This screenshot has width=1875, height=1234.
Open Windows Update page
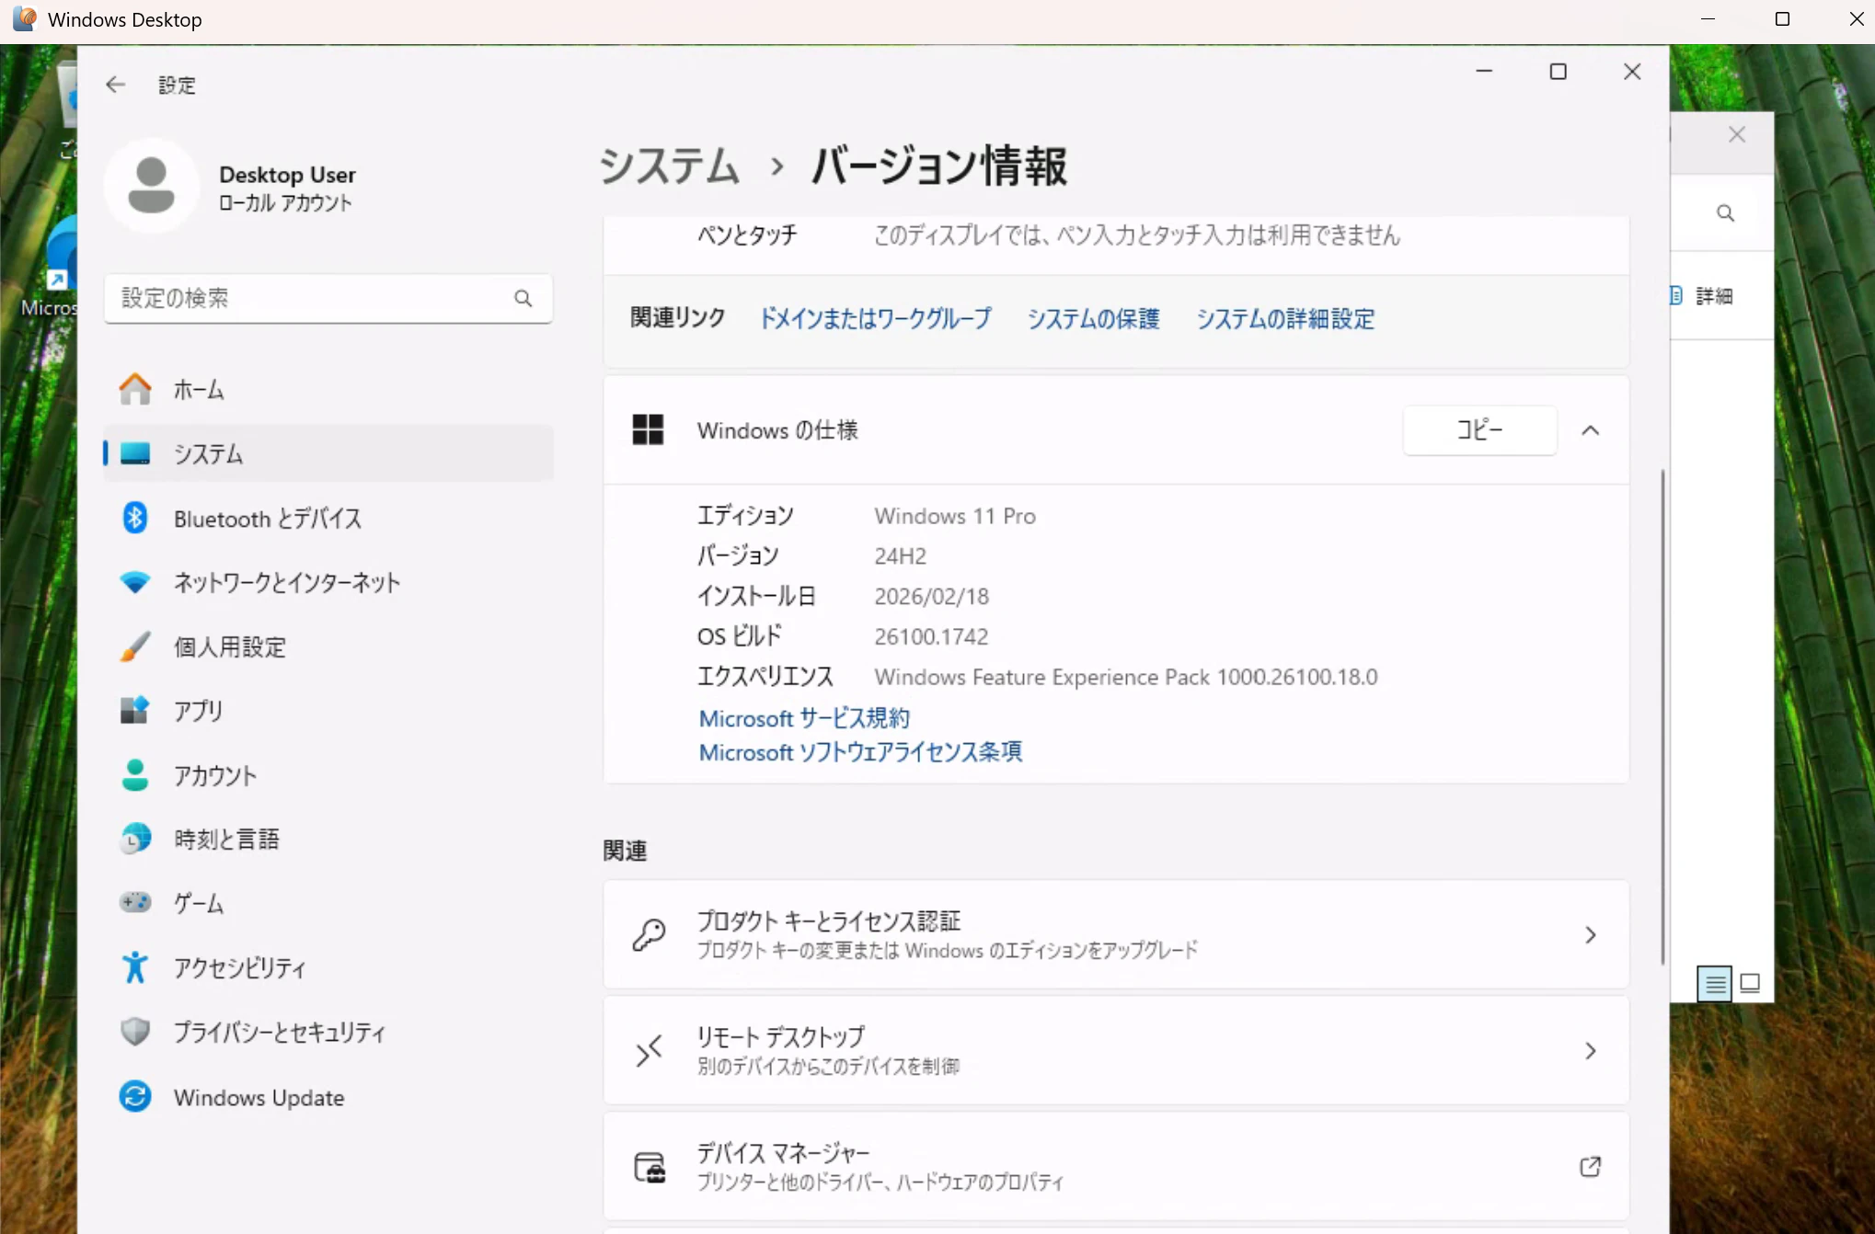click(328, 1096)
